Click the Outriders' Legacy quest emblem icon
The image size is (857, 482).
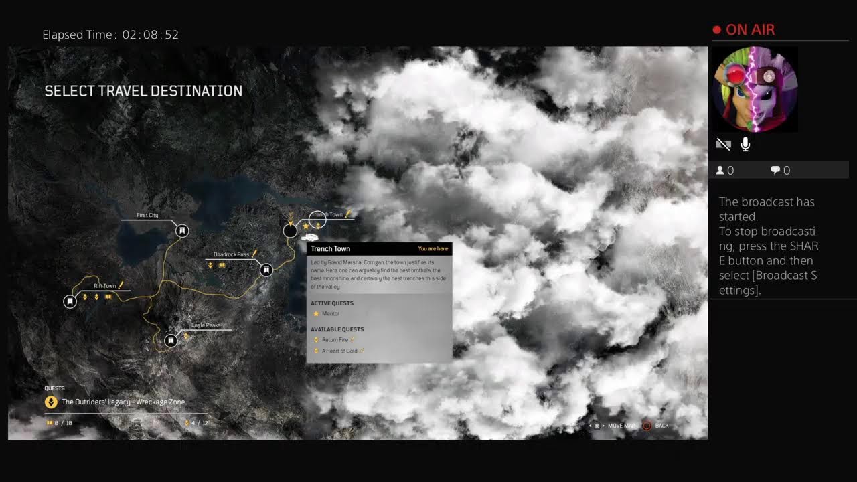(x=50, y=402)
